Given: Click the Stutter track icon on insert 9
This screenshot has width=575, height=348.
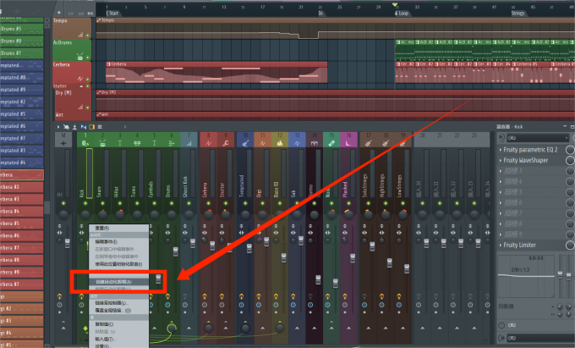Looking at the screenshot, I should click(x=226, y=143).
